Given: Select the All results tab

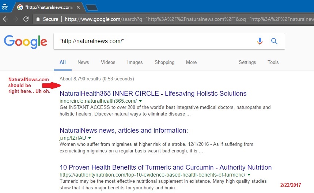Looking at the screenshot, I should 63,62.
